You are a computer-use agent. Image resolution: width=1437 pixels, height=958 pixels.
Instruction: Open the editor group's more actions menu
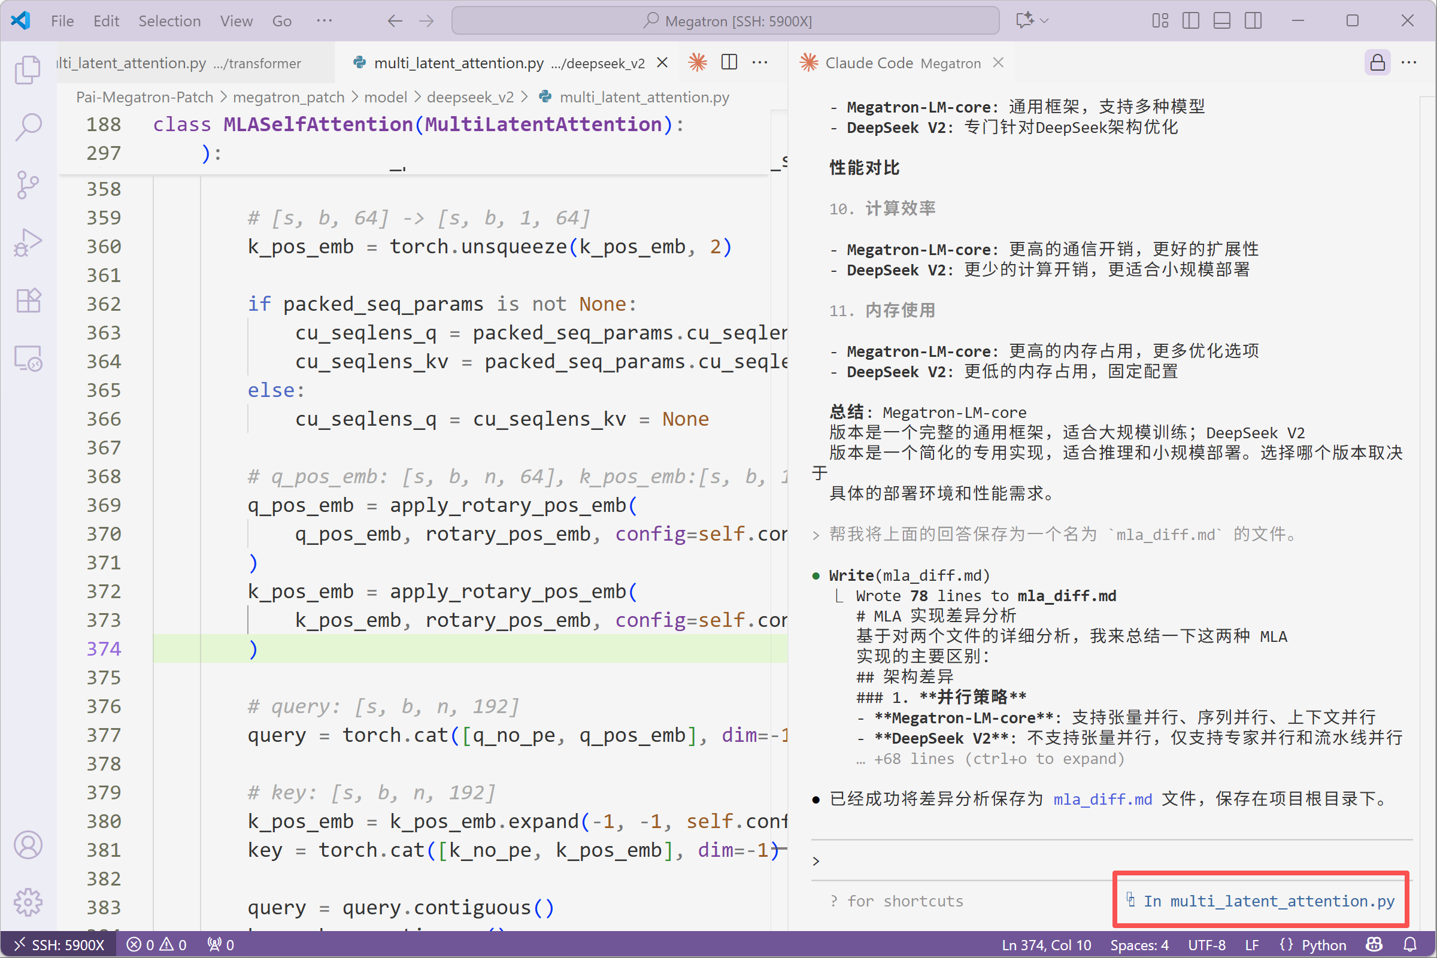(x=760, y=62)
